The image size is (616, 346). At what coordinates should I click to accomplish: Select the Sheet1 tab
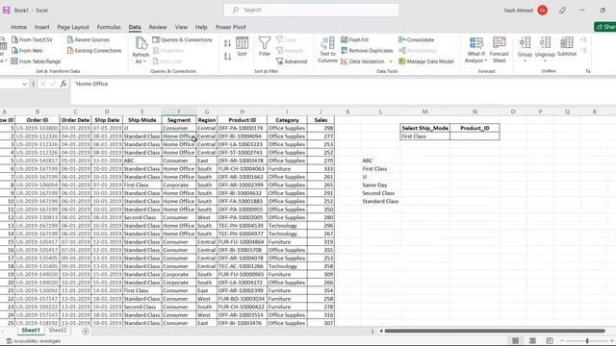pos(31,331)
